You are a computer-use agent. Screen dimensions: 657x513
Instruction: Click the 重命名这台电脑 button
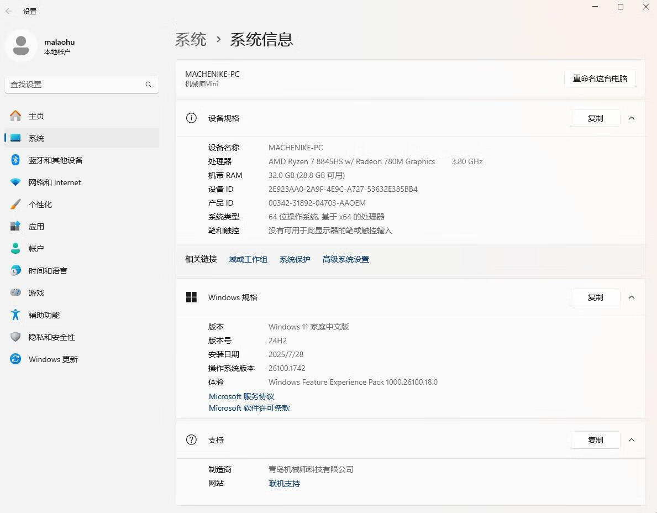tap(600, 78)
